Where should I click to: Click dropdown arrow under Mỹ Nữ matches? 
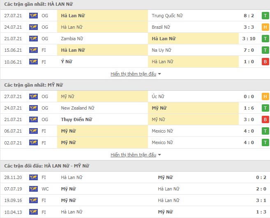click(x=159, y=155)
